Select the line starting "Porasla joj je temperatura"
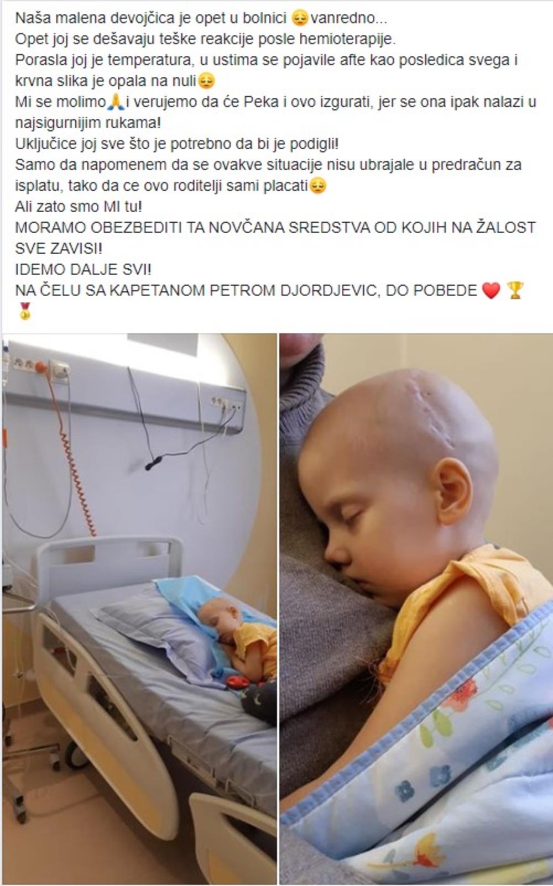The image size is (553, 886). (267, 60)
